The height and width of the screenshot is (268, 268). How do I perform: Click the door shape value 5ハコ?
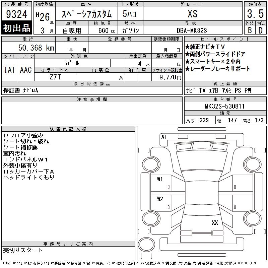(130, 14)
